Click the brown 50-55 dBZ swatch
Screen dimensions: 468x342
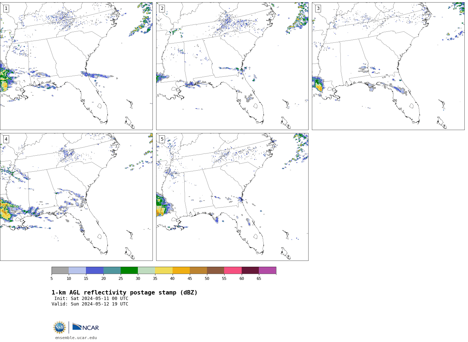point(216,270)
